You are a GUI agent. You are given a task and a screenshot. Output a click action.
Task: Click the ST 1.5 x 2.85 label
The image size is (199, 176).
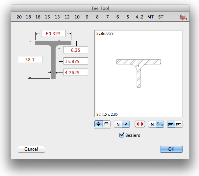(107, 114)
